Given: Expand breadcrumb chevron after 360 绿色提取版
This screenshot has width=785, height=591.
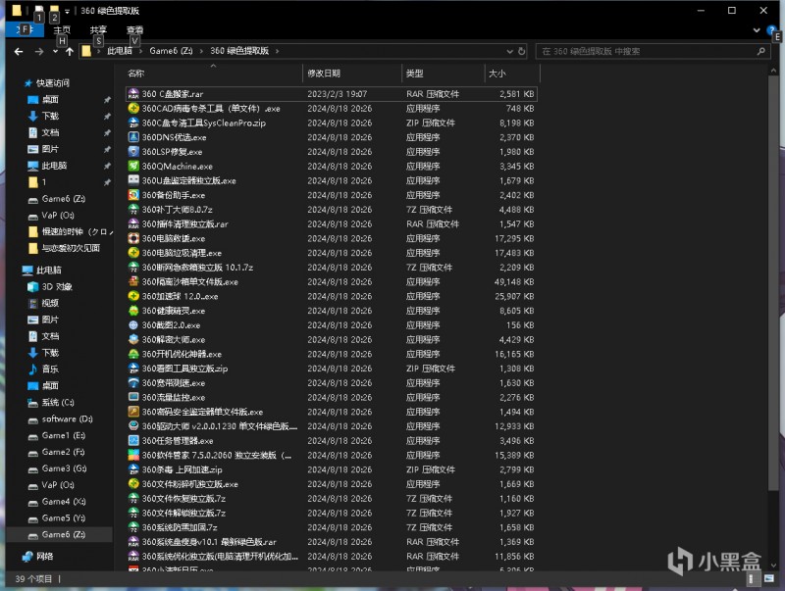Looking at the screenshot, I should [277, 51].
